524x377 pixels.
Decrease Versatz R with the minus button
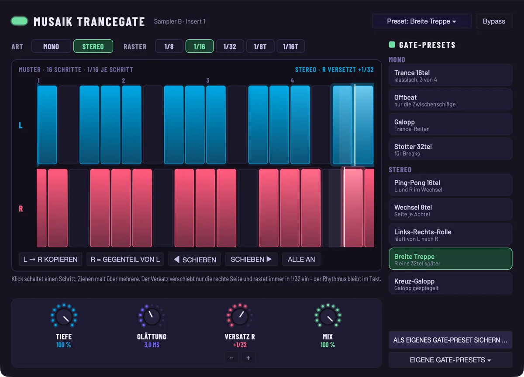pyautogui.click(x=231, y=357)
